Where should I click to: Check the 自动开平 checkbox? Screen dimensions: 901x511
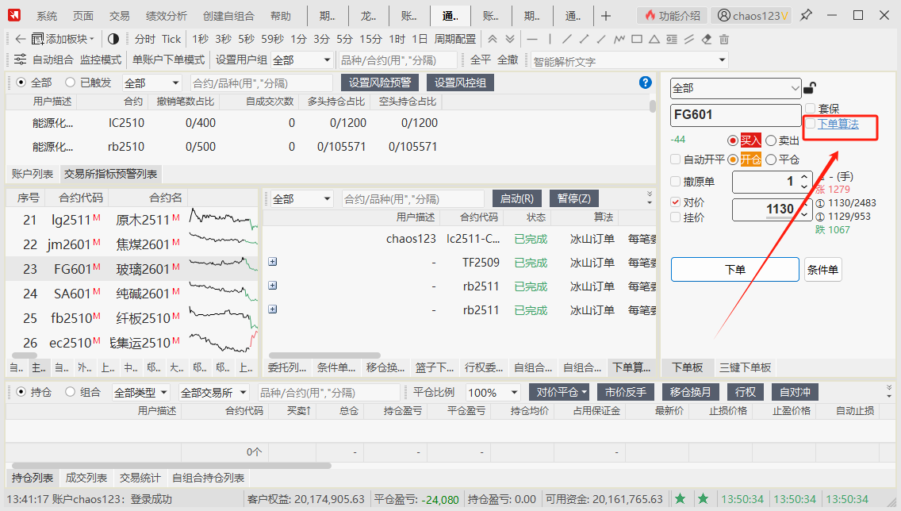(676, 159)
